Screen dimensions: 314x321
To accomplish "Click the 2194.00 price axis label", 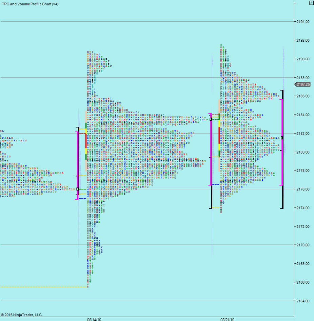I will [x=303, y=22].
